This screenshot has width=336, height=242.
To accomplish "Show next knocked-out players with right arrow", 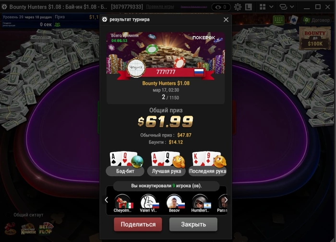I will pos(226,200).
